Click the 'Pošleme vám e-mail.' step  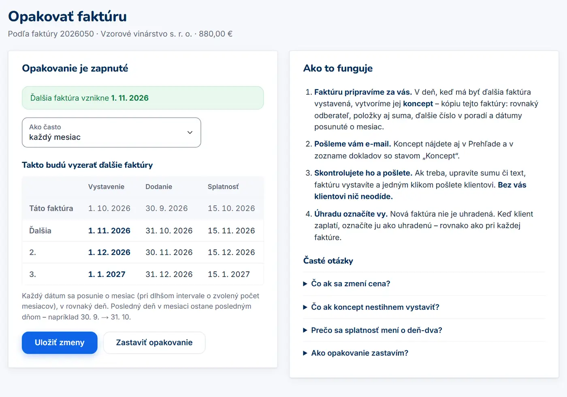(x=352, y=144)
